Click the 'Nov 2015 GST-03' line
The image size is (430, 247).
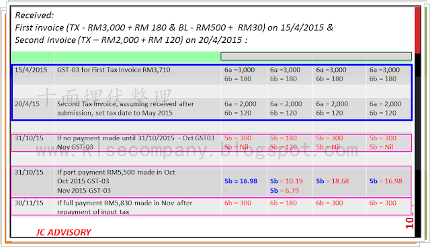click(83, 191)
